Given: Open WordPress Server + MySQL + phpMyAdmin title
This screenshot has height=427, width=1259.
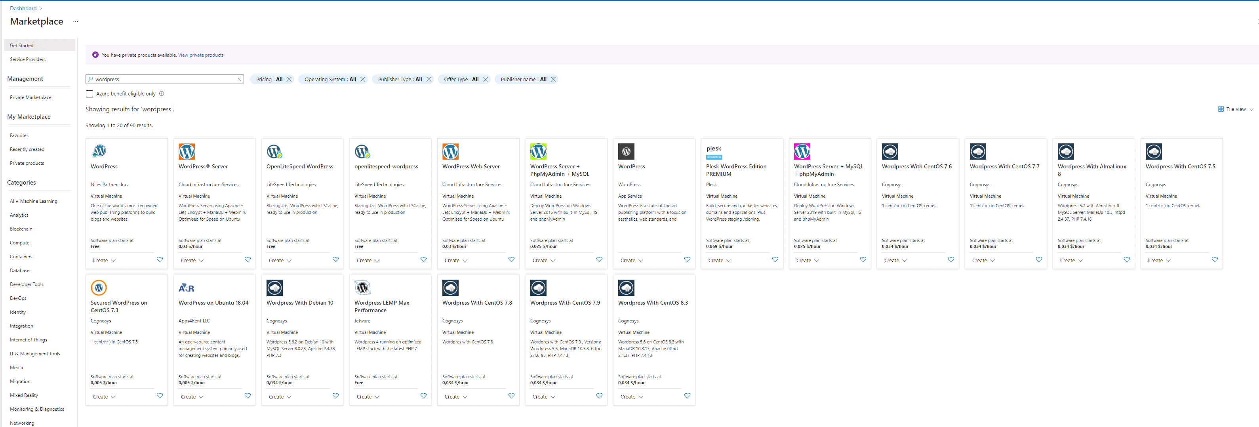Looking at the screenshot, I should (x=829, y=170).
